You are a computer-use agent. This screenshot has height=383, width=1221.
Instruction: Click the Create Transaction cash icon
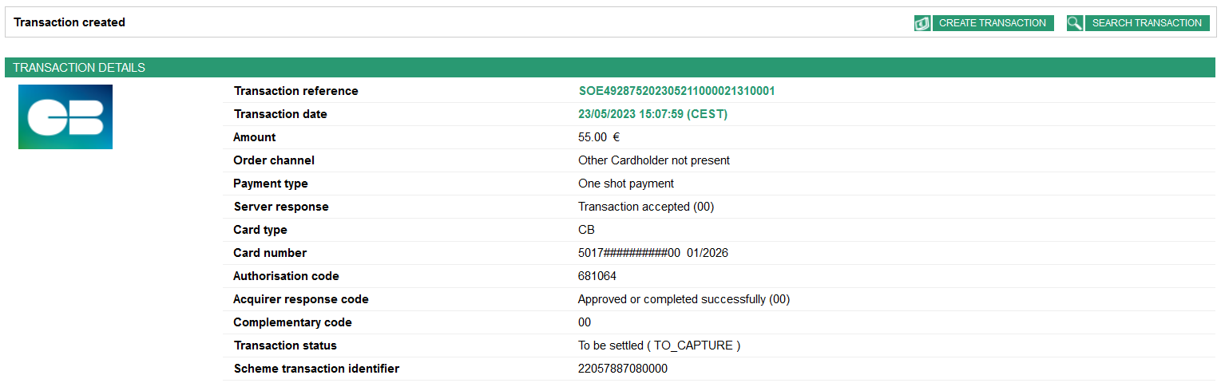click(x=922, y=23)
